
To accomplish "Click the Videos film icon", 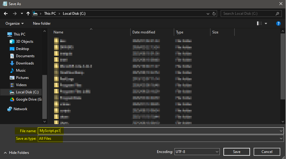I will pos(12,85).
